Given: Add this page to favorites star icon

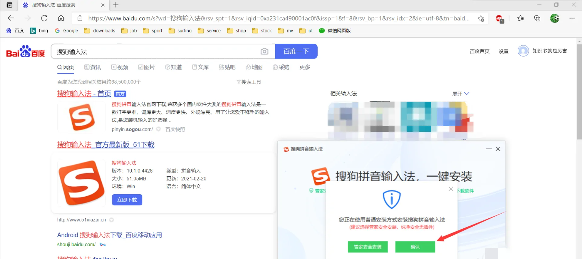Looking at the screenshot, I should click(481, 19).
